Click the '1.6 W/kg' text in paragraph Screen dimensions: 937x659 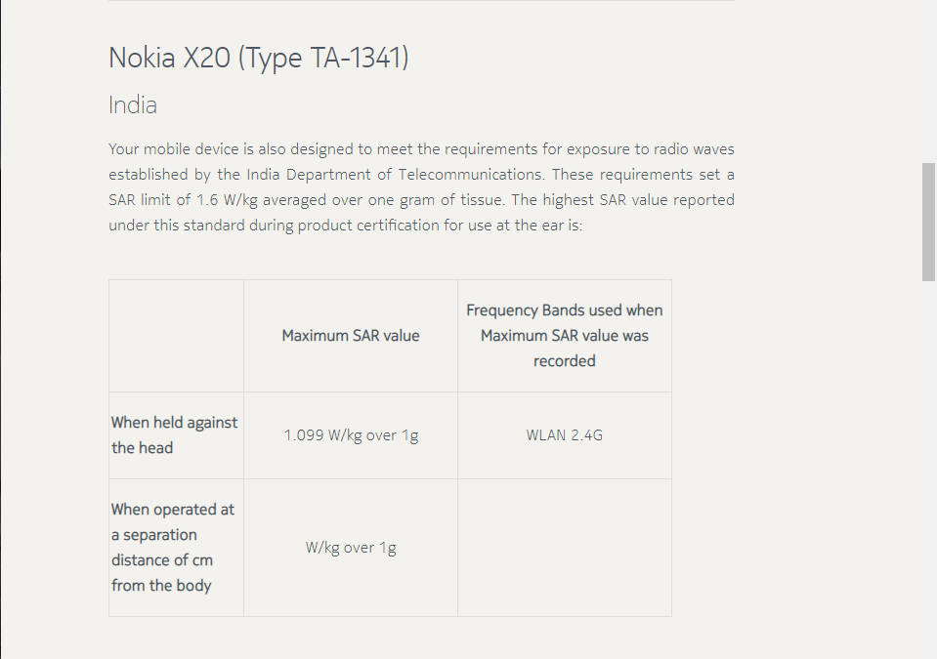[221, 200]
